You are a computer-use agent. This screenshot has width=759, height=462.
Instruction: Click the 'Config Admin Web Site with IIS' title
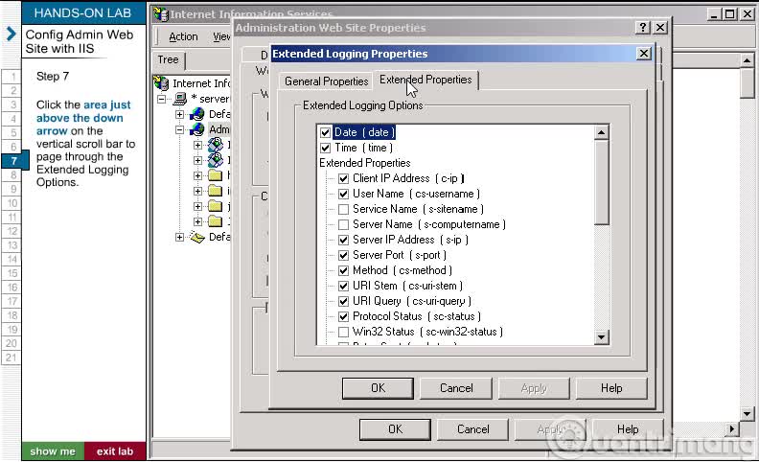pos(79,41)
